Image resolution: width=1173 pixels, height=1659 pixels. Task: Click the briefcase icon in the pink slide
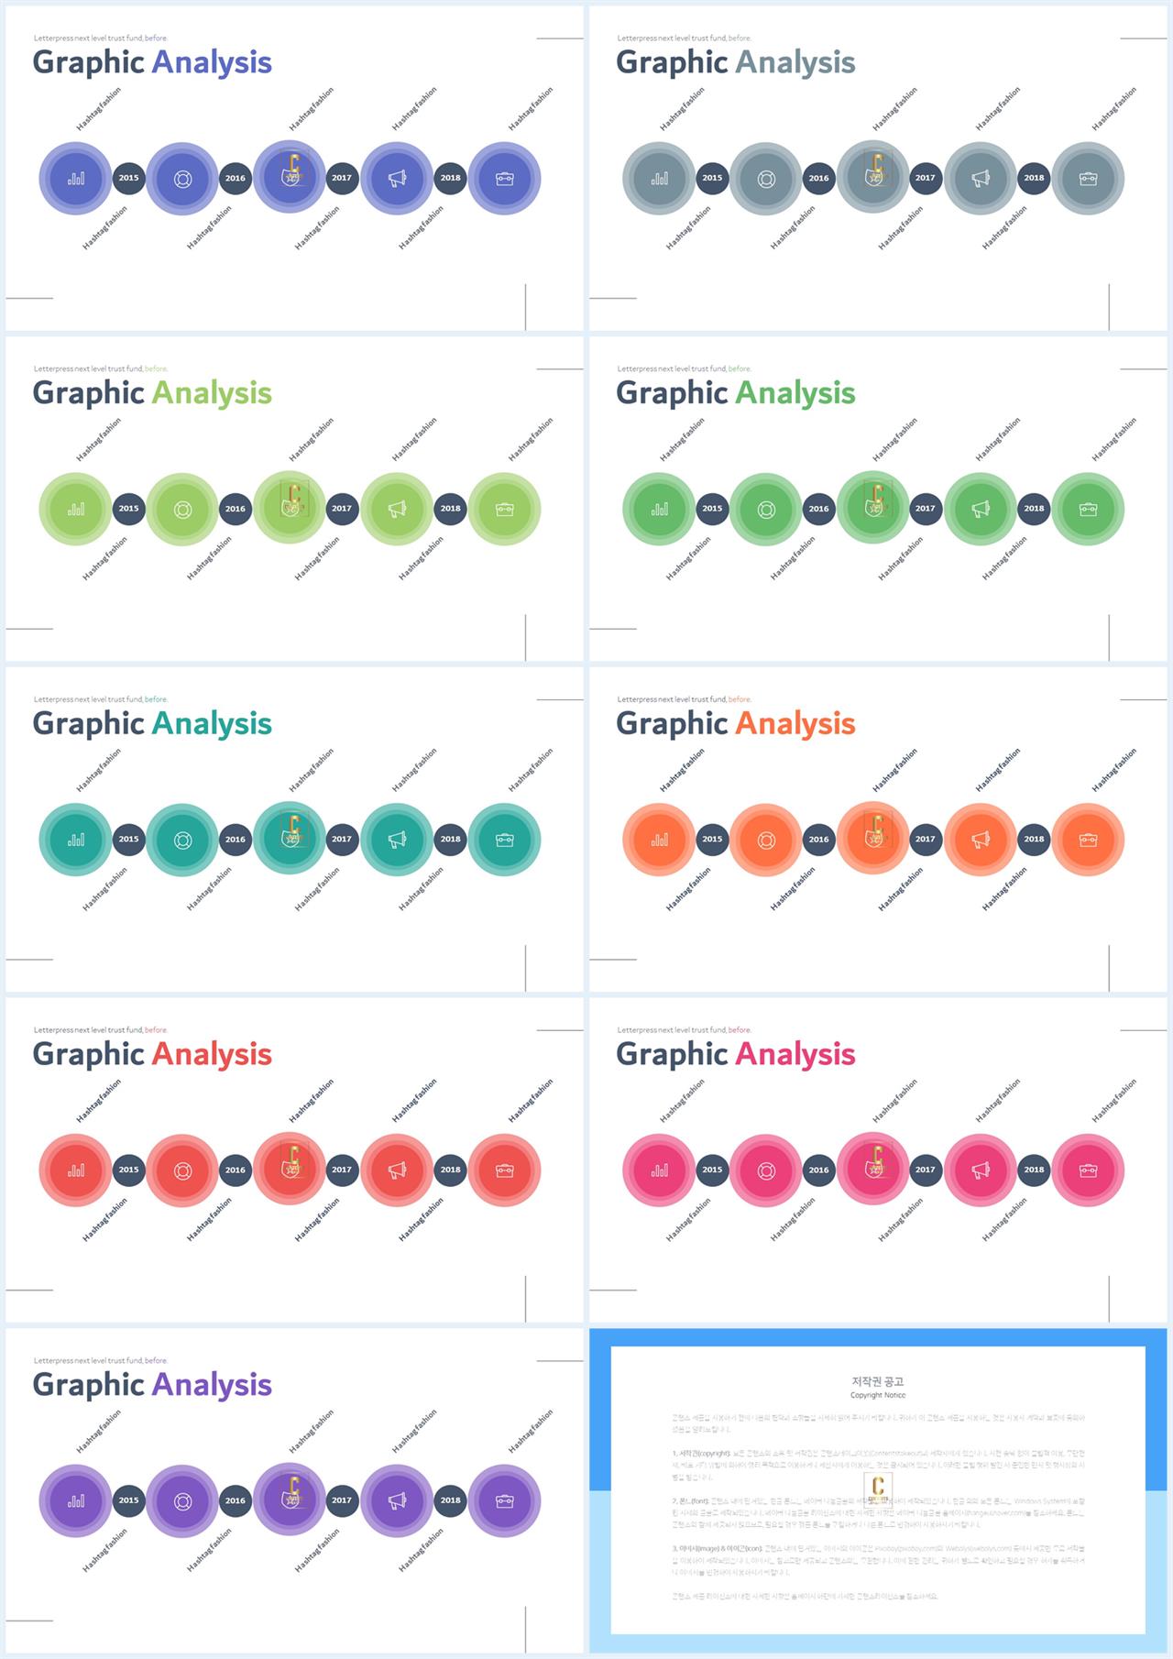coord(1088,1170)
